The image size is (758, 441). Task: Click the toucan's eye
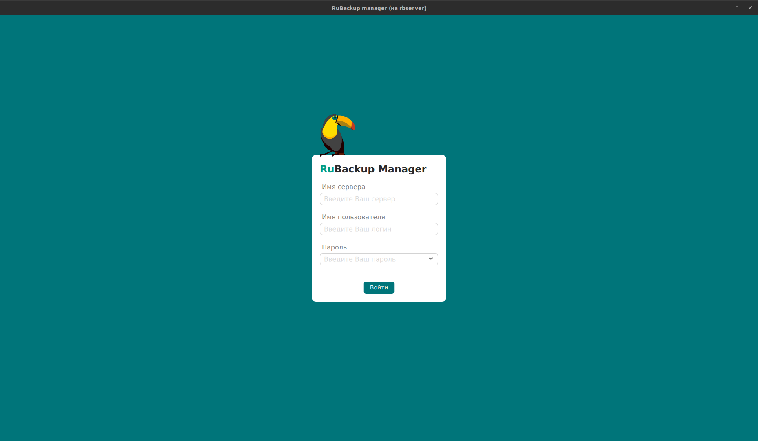[335, 118]
